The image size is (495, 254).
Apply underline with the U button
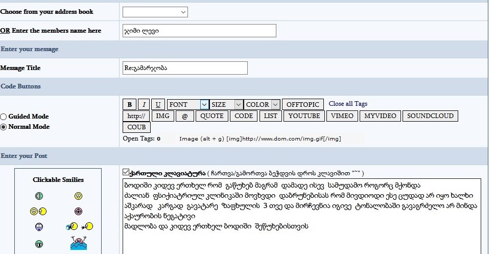[158, 105]
